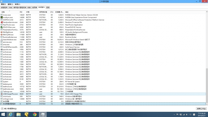Click the PDVD10Serv.exe PowerDVD icon
Screen dimensions: 208x117
pos(2,27)
